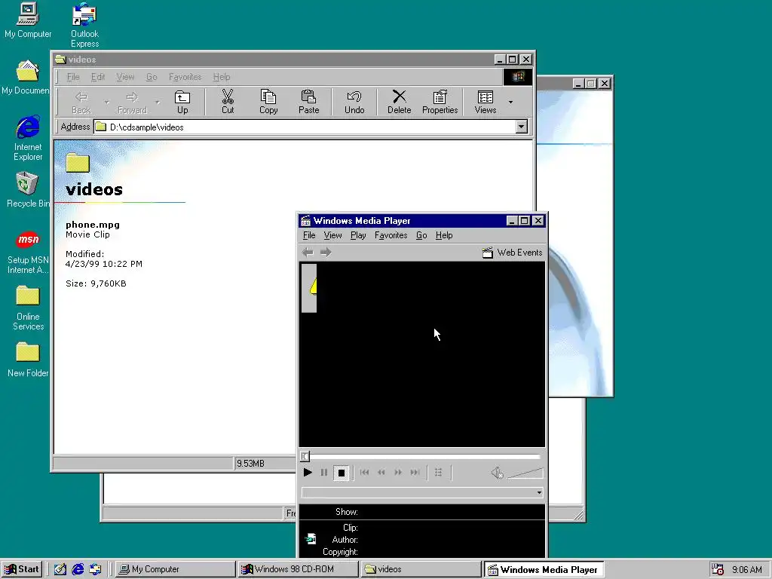Viewport: 772px width, 579px height.
Task: Expand the Forward button history arrow
Action: point(158,102)
